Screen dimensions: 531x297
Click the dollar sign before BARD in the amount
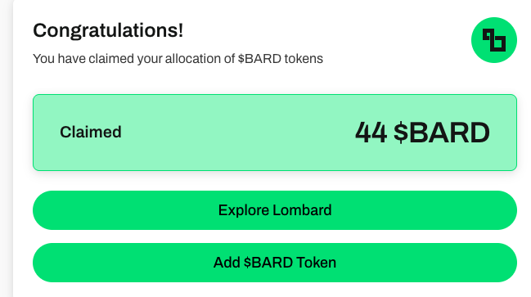pos(401,133)
